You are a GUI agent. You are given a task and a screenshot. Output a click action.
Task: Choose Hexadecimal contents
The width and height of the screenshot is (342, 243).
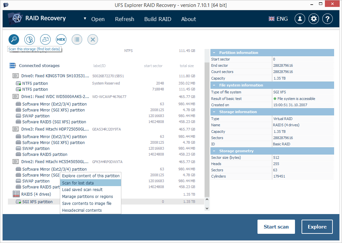click(x=90, y=210)
